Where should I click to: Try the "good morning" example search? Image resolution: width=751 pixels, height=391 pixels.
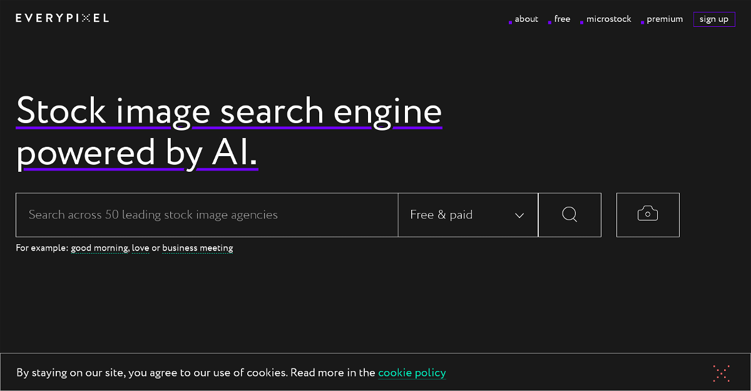pos(100,248)
